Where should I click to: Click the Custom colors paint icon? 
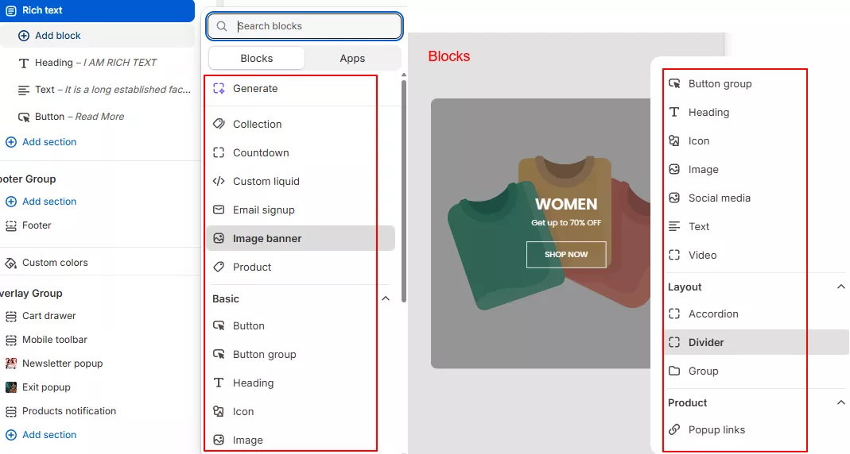[x=11, y=263]
